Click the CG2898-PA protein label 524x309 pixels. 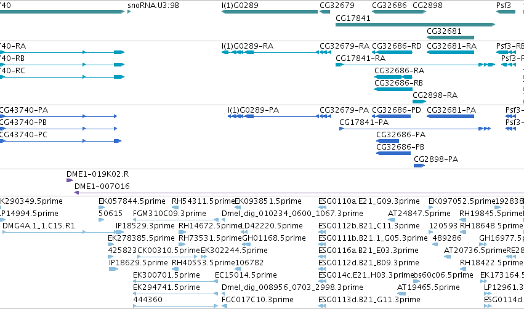[436, 159]
